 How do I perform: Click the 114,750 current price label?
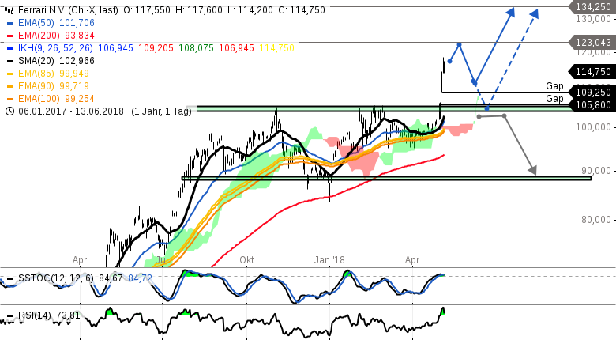point(593,72)
